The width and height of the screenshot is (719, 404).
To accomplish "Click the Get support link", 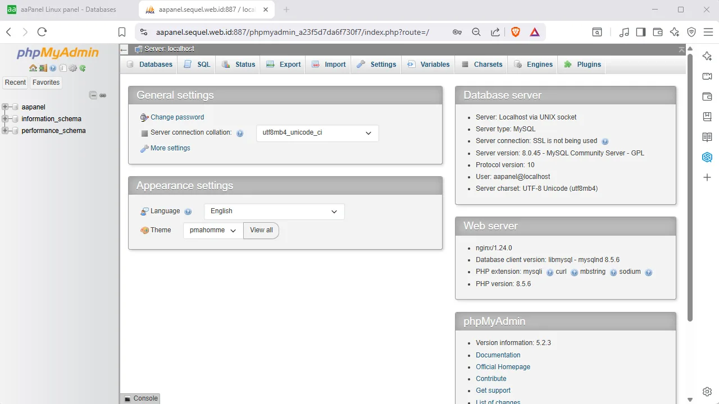I will pos(493,391).
